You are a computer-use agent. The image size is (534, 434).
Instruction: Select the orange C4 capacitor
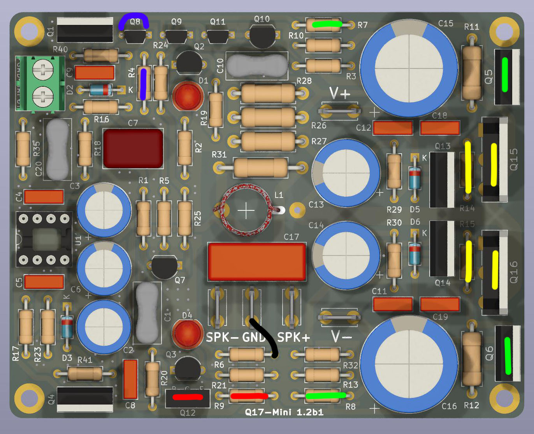pyautogui.click(x=44, y=197)
